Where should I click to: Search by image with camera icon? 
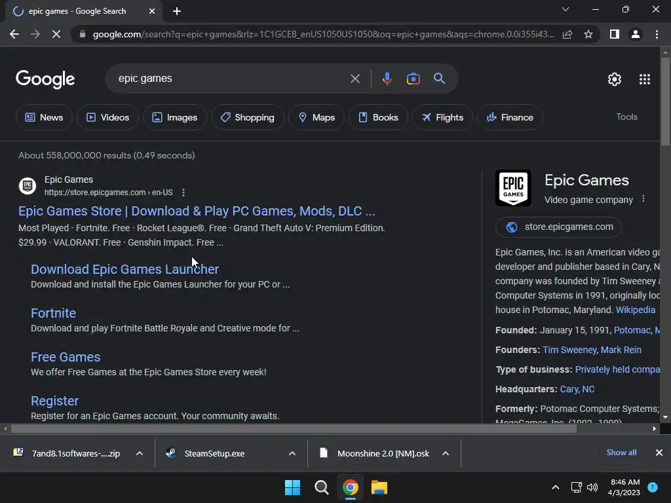(413, 79)
